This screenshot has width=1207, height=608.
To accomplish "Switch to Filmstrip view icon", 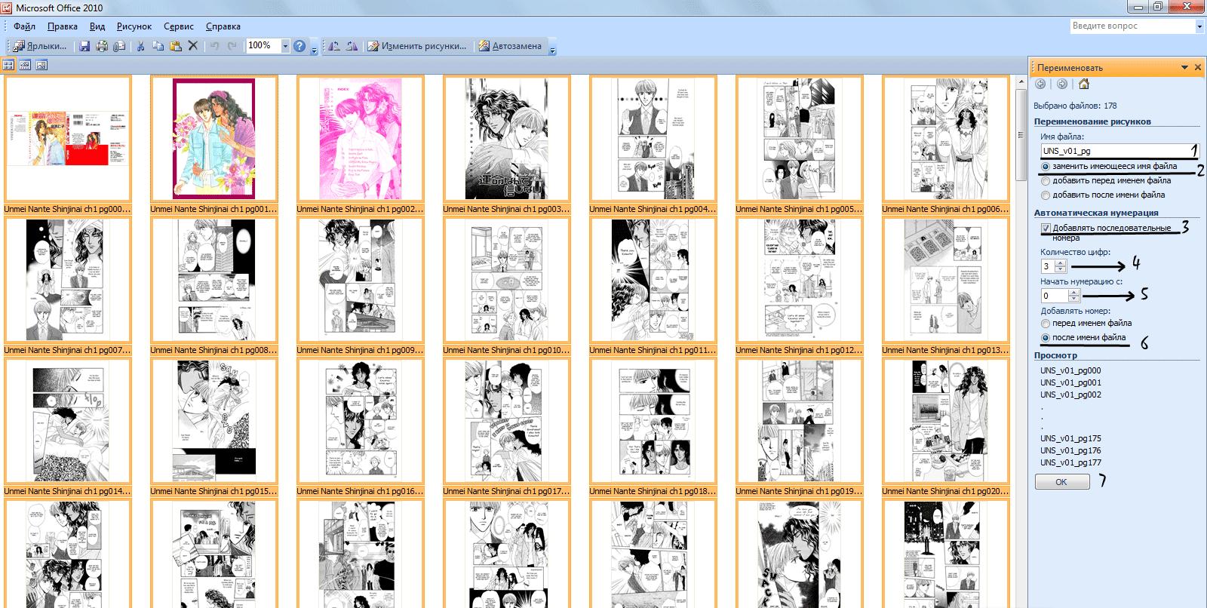I will (x=25, y=65).
